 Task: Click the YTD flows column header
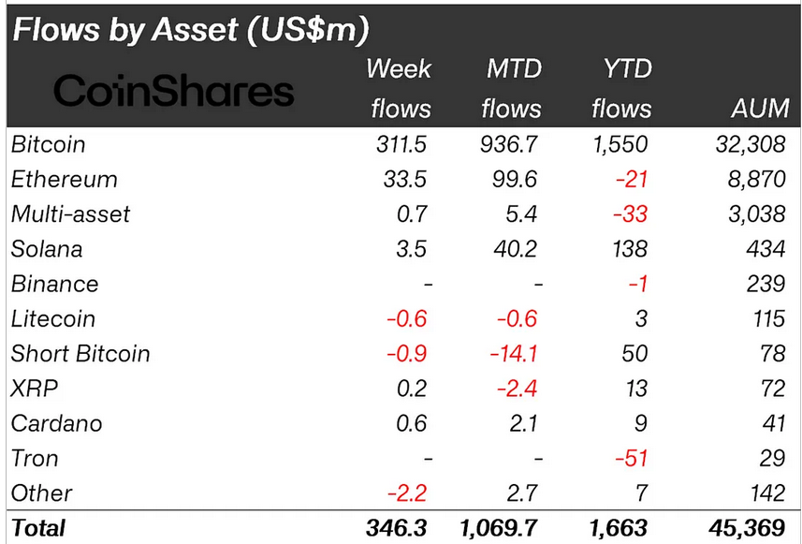(622, 89)
